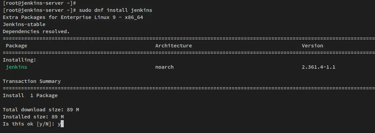Click the Extra Packages for Enterprise Linux line
Viewport: 375px width, 133px height.
pos(73,18)
